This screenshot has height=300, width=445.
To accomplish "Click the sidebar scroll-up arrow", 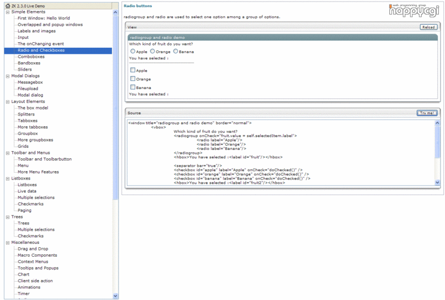I will point(115,12).
